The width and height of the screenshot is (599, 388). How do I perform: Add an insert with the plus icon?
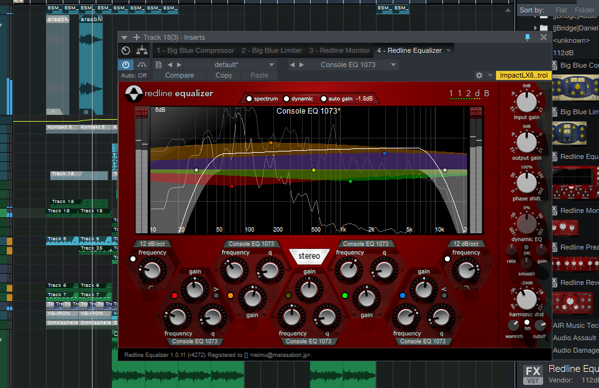click(x=136, y=37)
